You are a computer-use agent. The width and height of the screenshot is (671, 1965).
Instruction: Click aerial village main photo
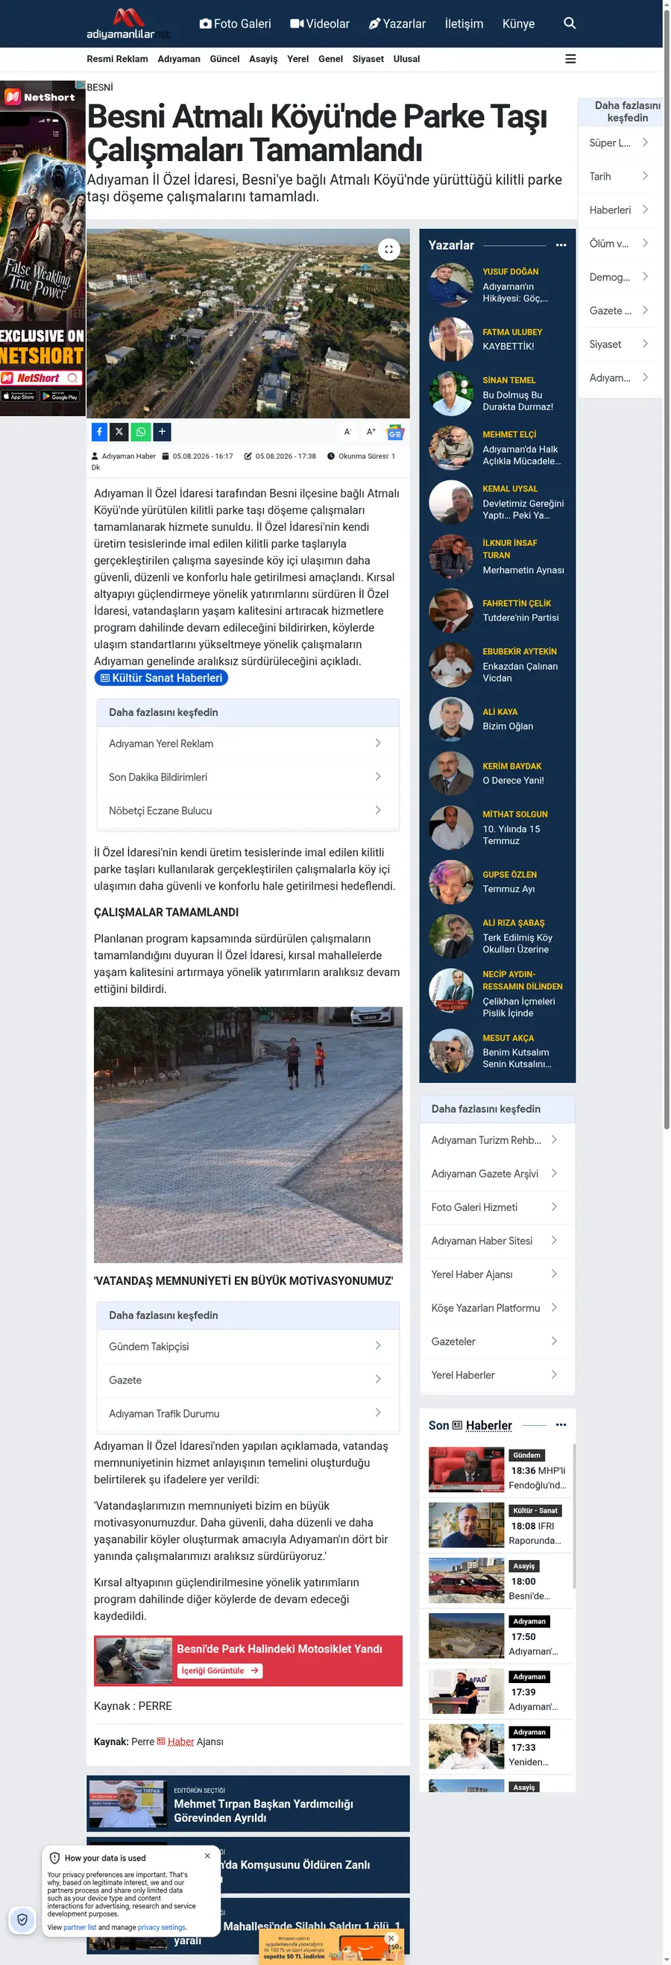pyautogui.click(x=248, y=323)
